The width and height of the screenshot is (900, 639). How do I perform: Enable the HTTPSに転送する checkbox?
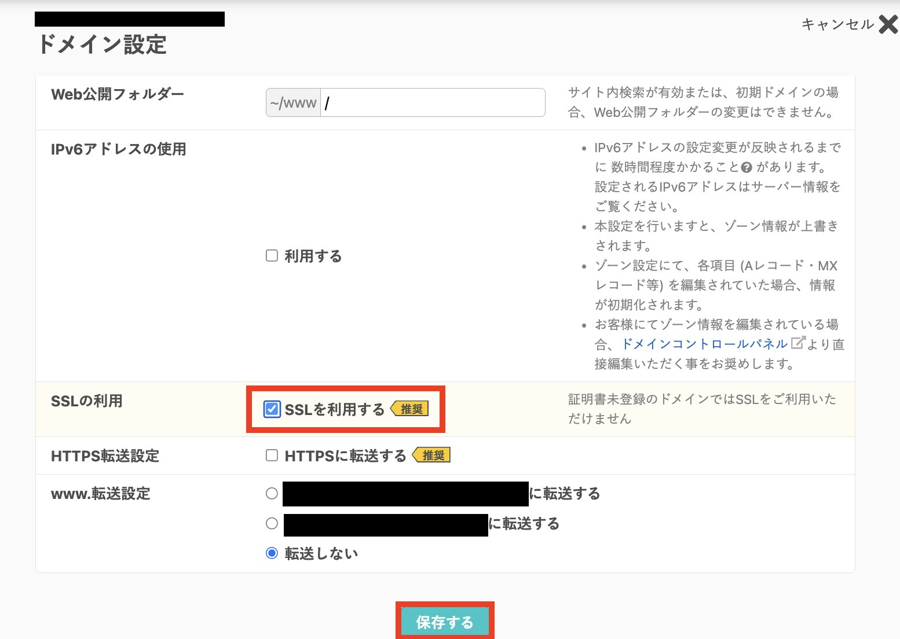click(272, 456)
